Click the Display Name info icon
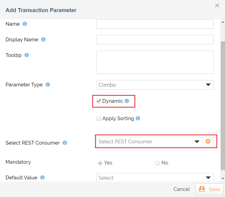The image size is (225, 197). [43, 39]
